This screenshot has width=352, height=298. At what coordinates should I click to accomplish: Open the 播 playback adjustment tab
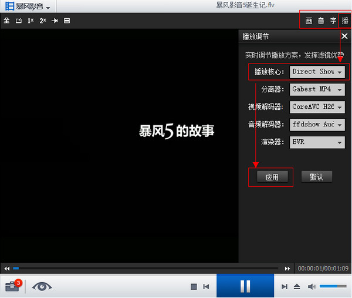click(345, 21)
